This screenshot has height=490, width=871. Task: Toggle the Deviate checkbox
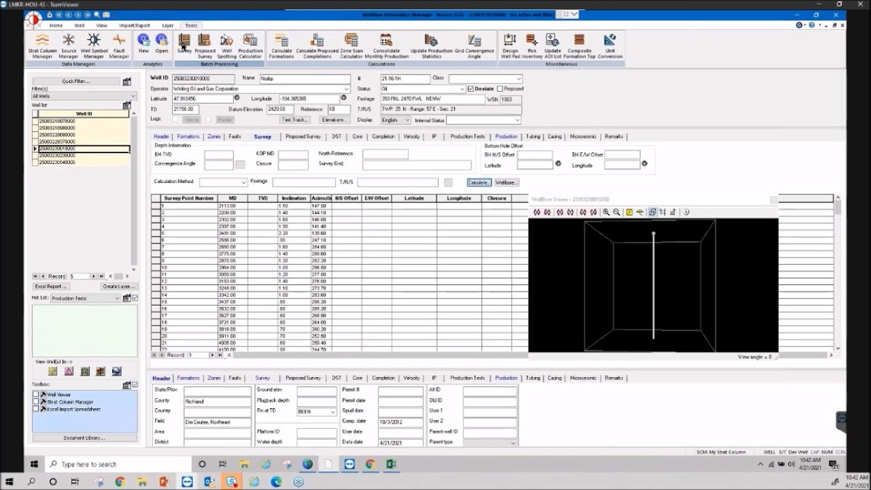(471, 89)
